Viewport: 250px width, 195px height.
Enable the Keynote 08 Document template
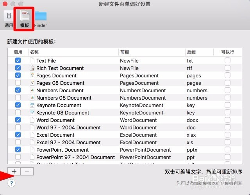pyautogui.click(x=18, y=113)
